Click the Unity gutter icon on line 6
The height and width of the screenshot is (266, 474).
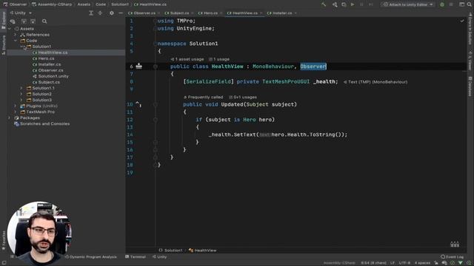click(138, 66)
